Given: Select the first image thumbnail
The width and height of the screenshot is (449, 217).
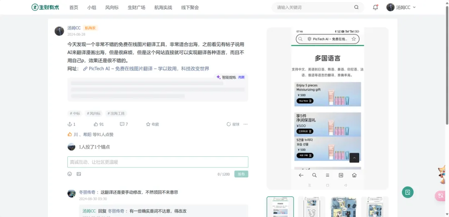Looking at the screenshot, I should point(280,207).
